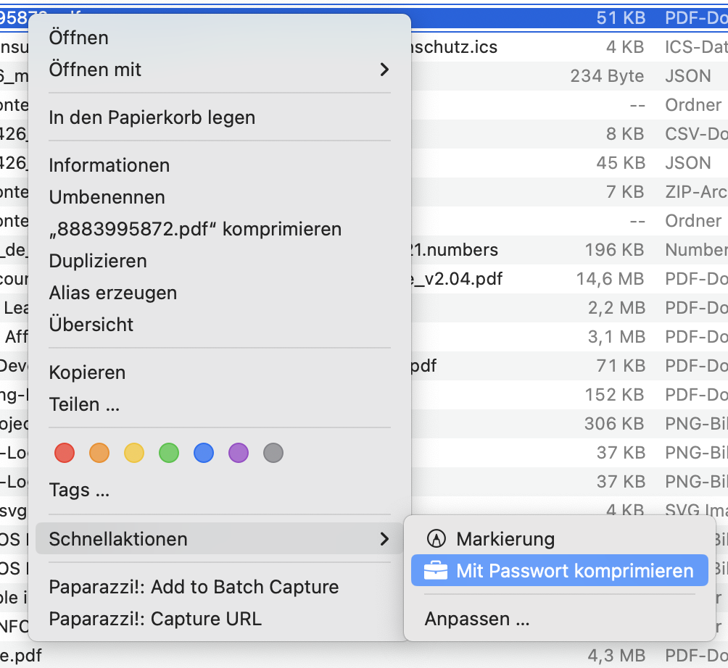Screen dimensions: 728x668
Task: Choose the yellow tag dot
Action: [x=134, y=454]
